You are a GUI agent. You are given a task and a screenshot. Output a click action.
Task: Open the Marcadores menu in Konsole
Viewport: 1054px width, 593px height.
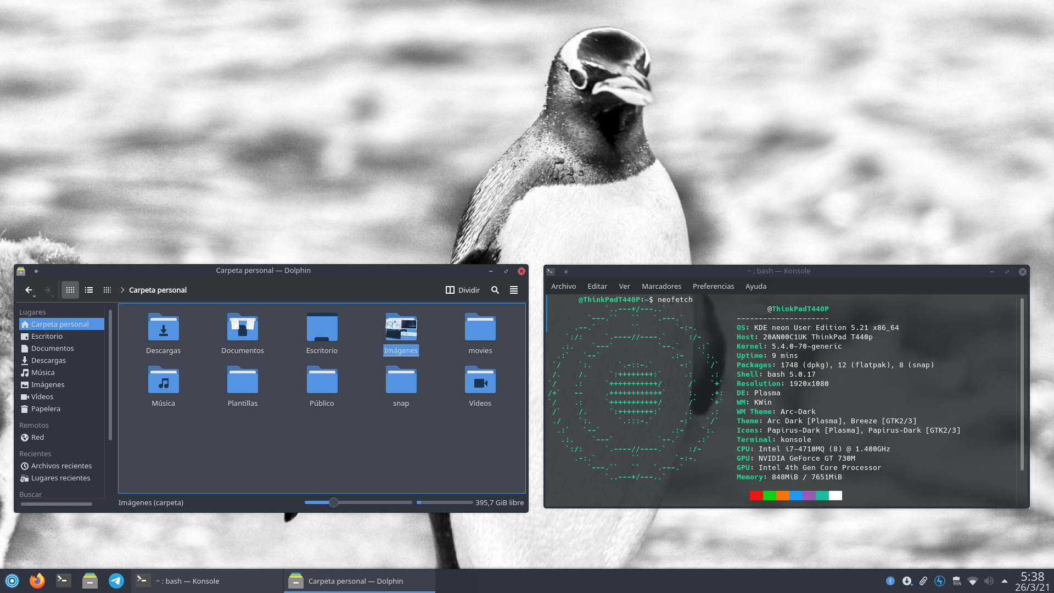pyautogui.click(x=661, y=286)
